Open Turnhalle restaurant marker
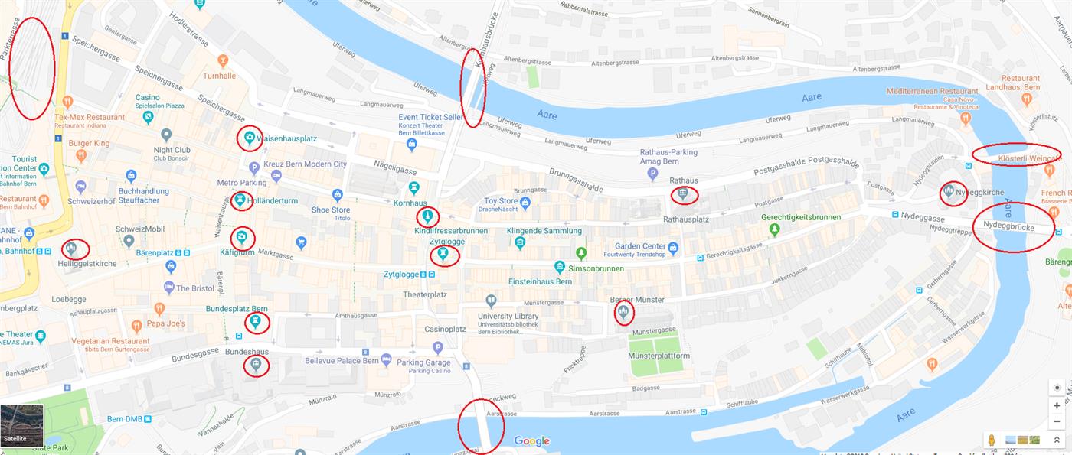 coord(223,60)
